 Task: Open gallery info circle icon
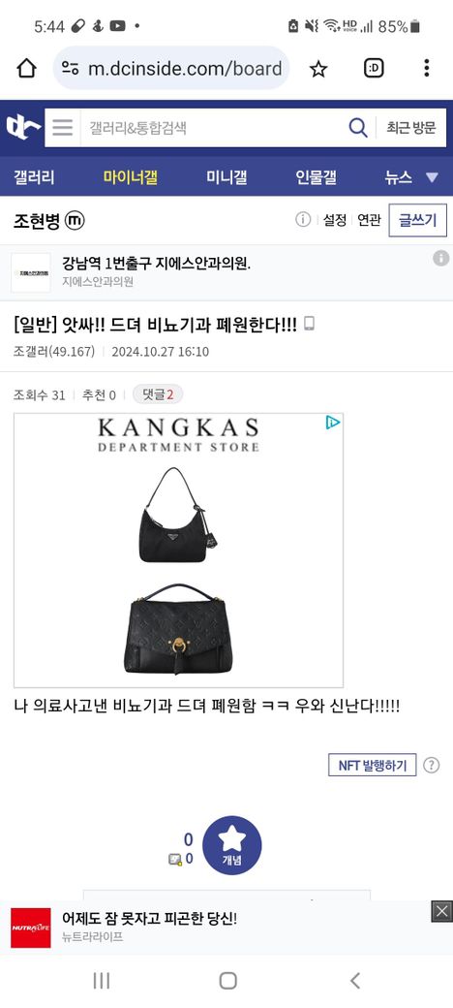303,220
